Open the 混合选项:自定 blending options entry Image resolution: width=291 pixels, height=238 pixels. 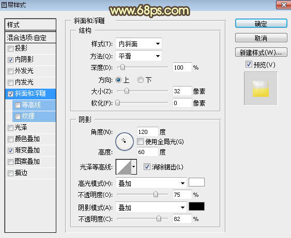tap(30, 38)
